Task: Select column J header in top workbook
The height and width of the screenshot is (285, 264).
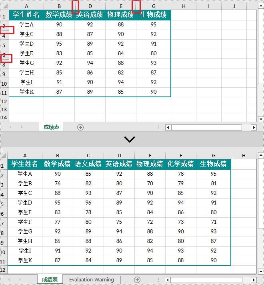Action: pos(234,6)
